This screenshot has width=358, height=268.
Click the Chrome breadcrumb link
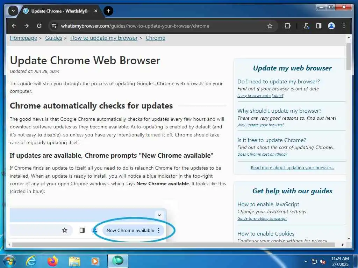coord(155,38)
